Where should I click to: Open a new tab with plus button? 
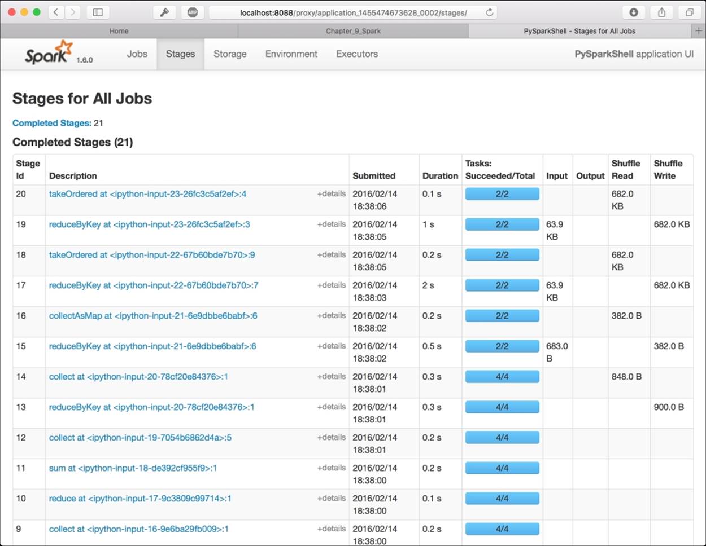pos(699,31)
